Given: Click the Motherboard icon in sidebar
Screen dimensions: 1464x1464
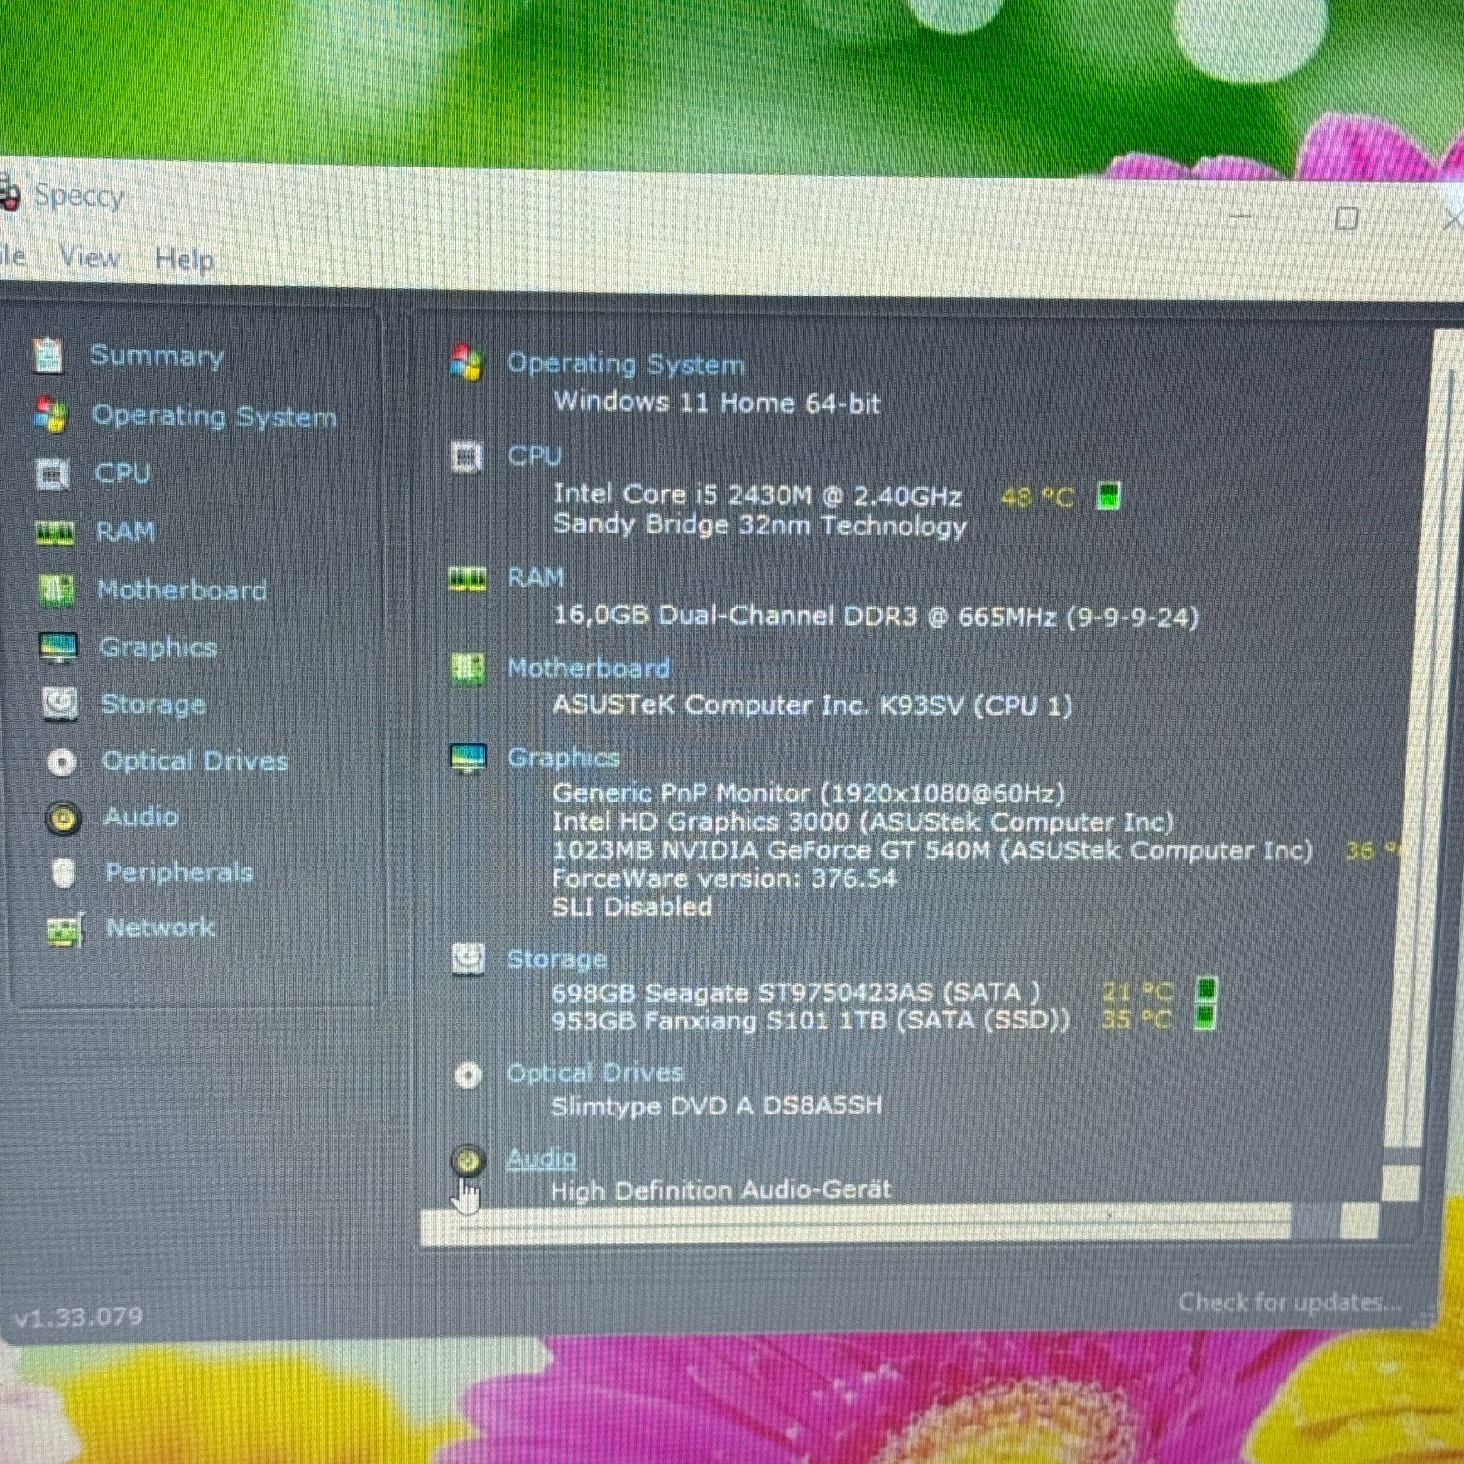Looking at the screenshot, I should (x=56, y=589).
